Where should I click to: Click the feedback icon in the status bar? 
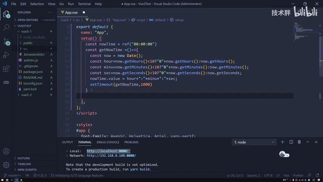[x=309, y=175]
